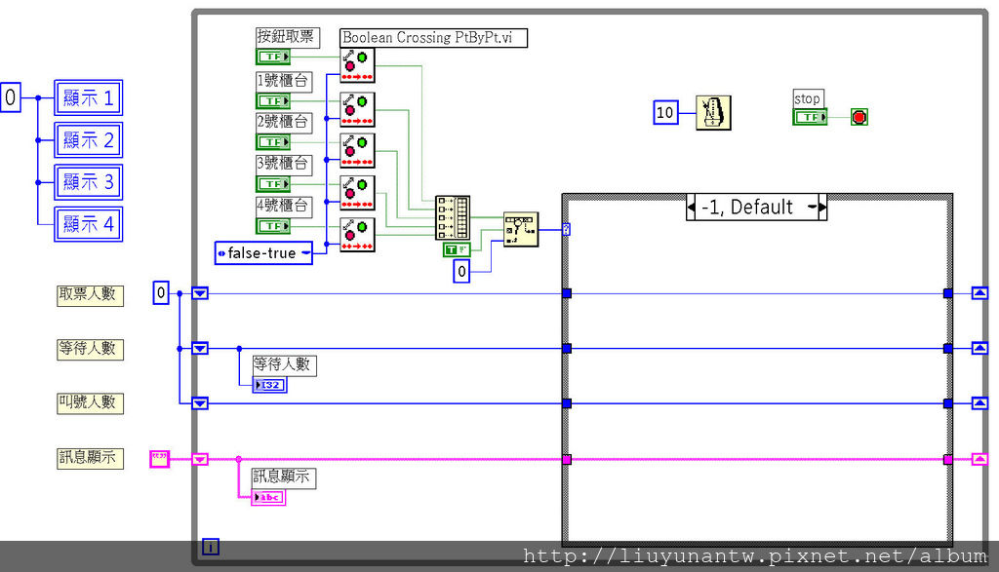This screenshot has height=572, width=999.
Task: Select the 等待人數 I32 indicator terminal
Action: (x=269, y=385)
